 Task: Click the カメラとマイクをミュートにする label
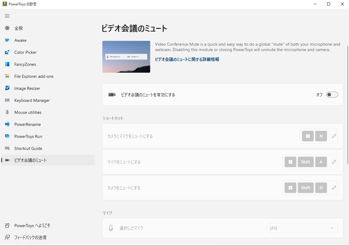click(130, 136)
